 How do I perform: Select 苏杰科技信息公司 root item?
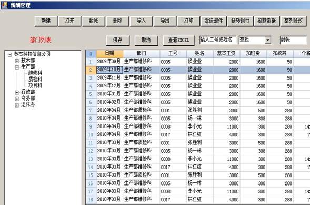pyautogui.click(x=32, y=54)
